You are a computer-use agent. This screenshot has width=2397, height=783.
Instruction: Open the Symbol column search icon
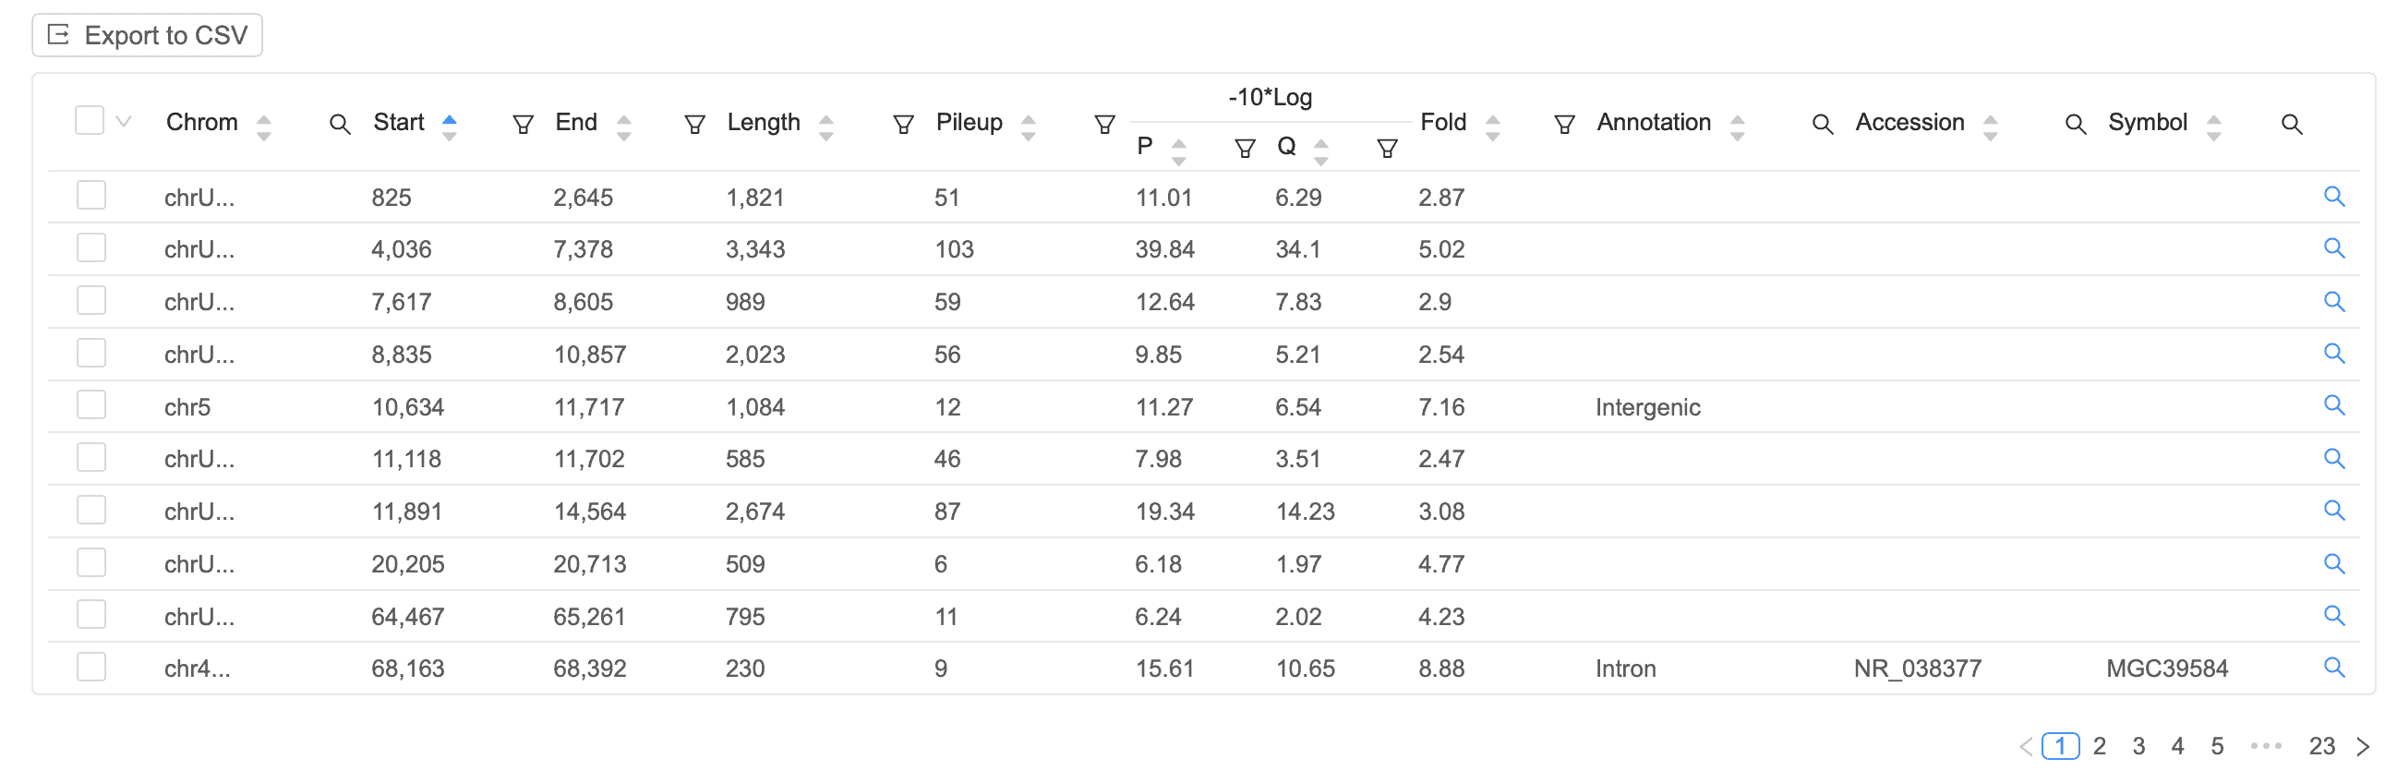[x=2291, y=124]
